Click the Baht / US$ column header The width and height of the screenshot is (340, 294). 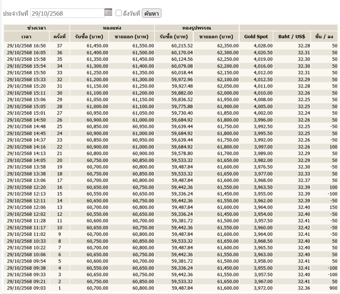point(289,37)
